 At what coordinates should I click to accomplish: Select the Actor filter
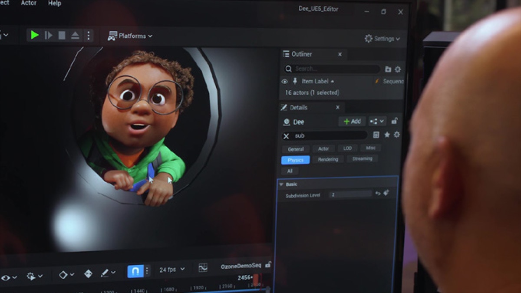(323, 148)
